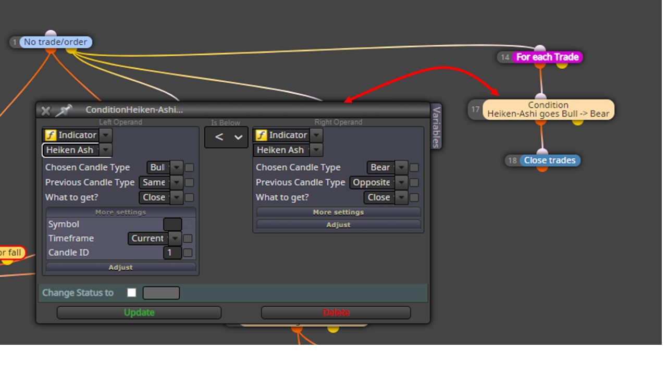Open Left Operand Heiken Ash dropdown
Image resolution: width=667 pixels, height=375 pixels.
(x=106, y=150)
